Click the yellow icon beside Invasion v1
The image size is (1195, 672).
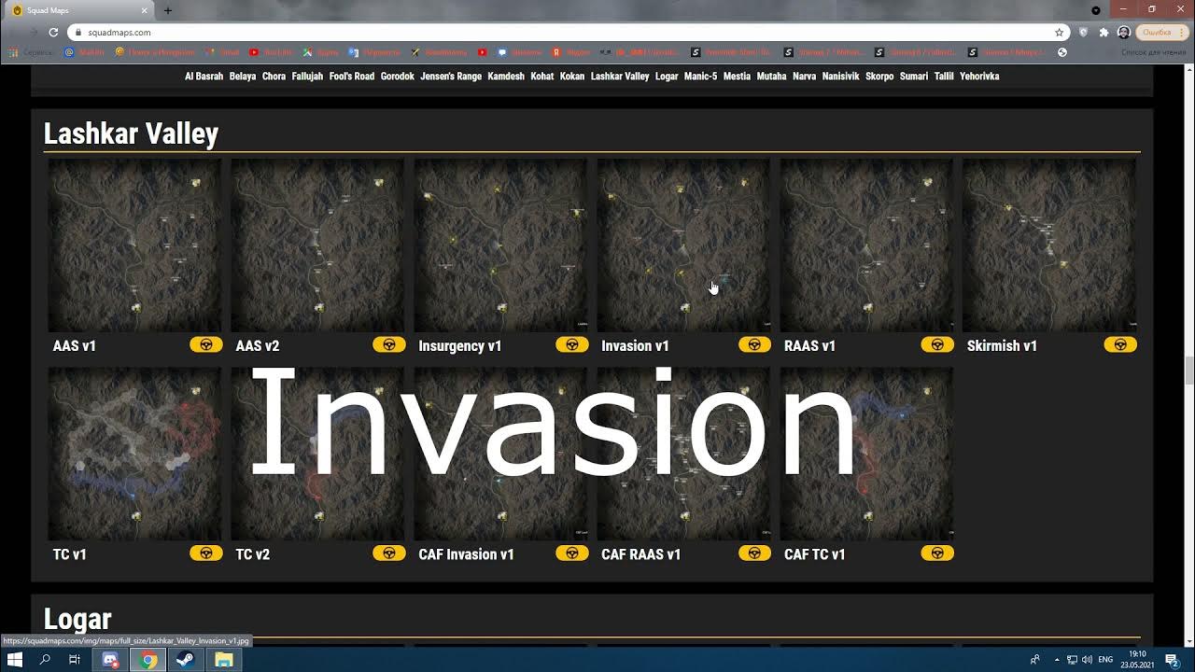[754, 344]
